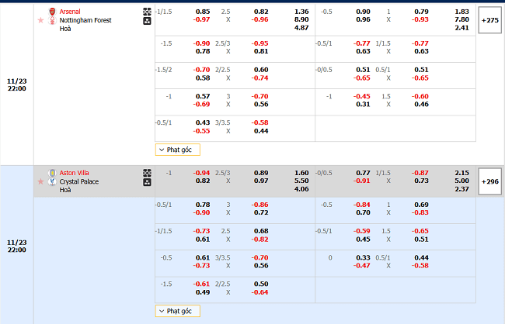505x324 pixels.
Task: Select the 1.36 Arsenal win odds
Action: point(301,12)
